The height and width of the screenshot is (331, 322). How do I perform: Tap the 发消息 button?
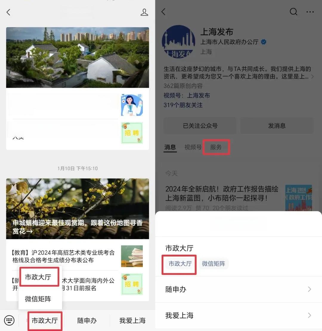[277, 126]
